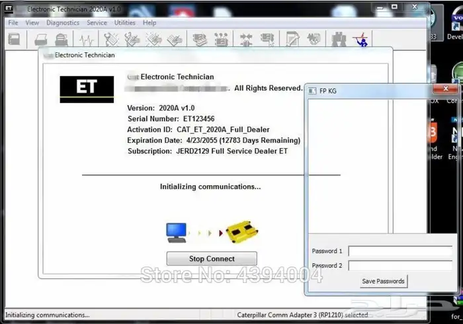Open the Service menu

pos(97,22)
